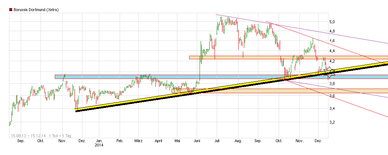Click the "4,8" price axis label
Image resolution: width=388 pixels, height=155 pixels.
pyautogui.click(x=332, y=31)
